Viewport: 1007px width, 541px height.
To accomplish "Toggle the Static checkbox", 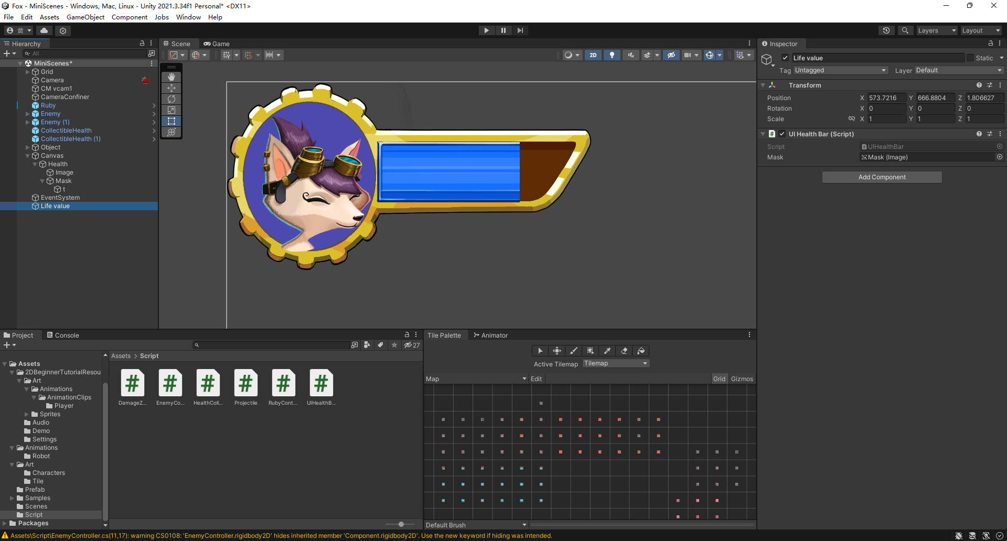I will (970, 58).
